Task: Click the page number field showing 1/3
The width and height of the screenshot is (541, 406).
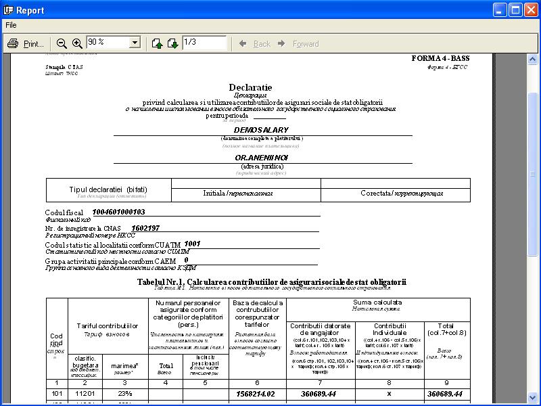Action: pyautogui.click(x=204, y=43)
